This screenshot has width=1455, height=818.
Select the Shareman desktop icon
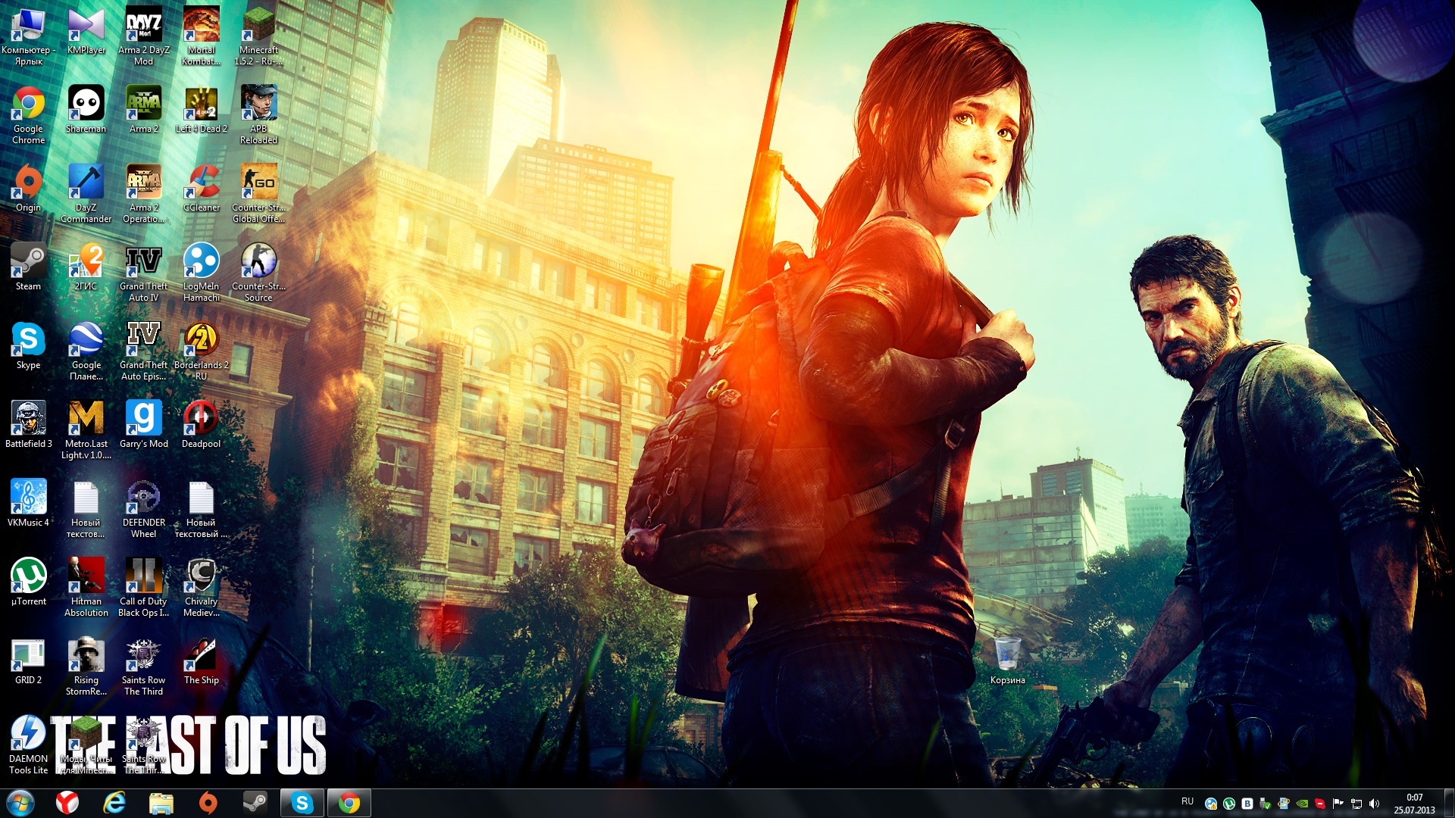86,110
